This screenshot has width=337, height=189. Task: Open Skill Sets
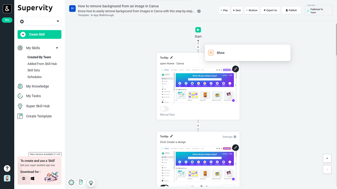34,70
